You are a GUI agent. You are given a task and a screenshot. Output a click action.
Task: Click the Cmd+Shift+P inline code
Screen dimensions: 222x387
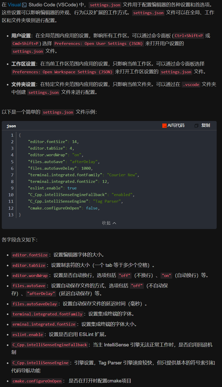click(25, 44)
